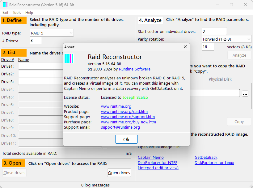Maximize the Raid Reconstructor window
The height and width of the screenshot is (188, 253).
tap(231, 5)
